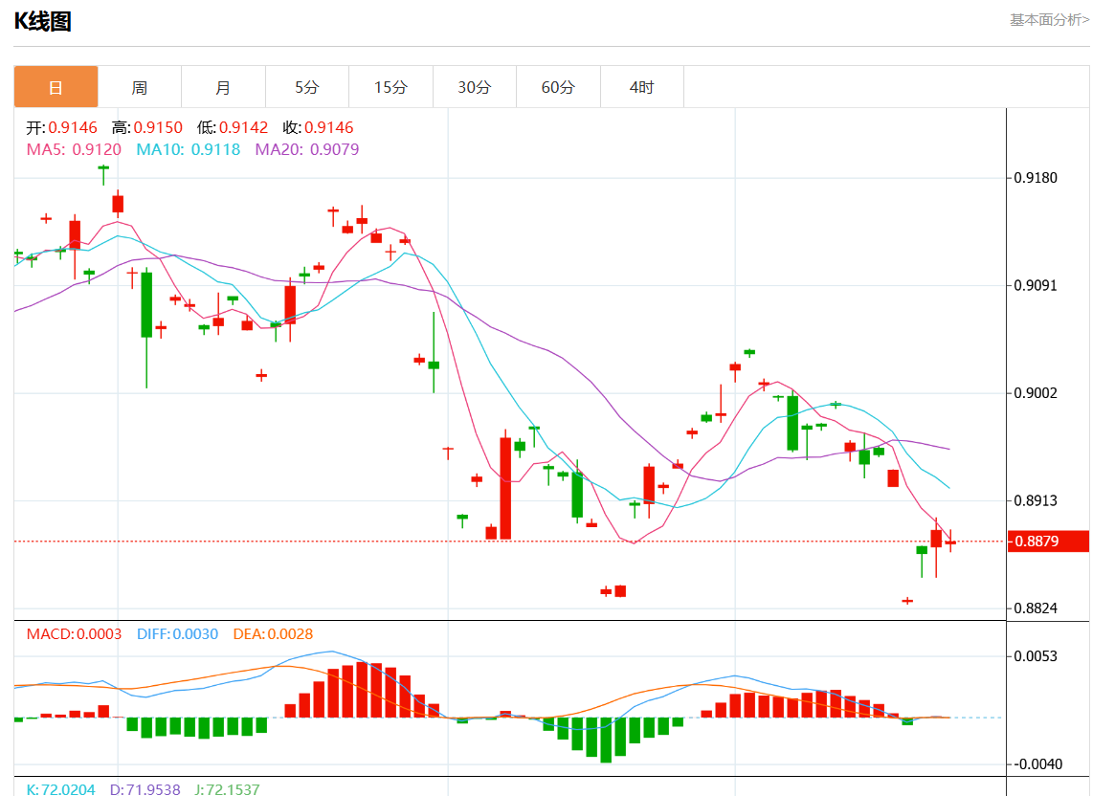Switch to the 周 weekly tab

click(x=140, y=87)
